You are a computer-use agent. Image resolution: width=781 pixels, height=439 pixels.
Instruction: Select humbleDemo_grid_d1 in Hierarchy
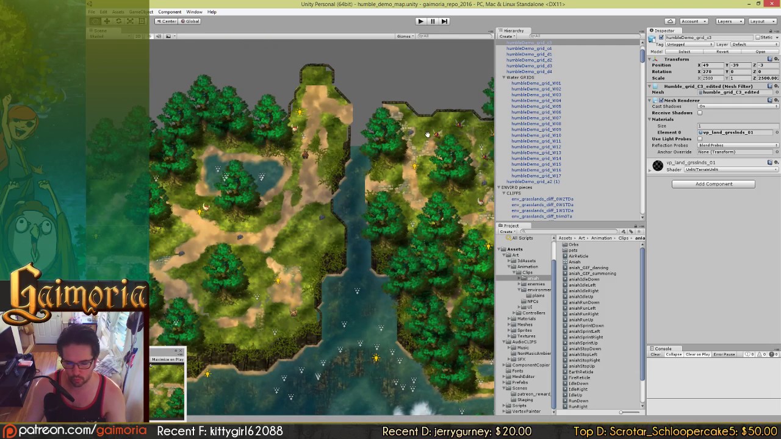point(528,54)
